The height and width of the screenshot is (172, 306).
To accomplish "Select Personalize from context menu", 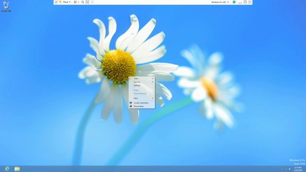I will pyautogui.click(x=142, y=107).
